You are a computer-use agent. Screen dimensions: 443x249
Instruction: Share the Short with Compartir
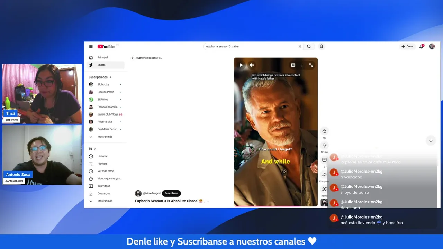tap(324, 175)
